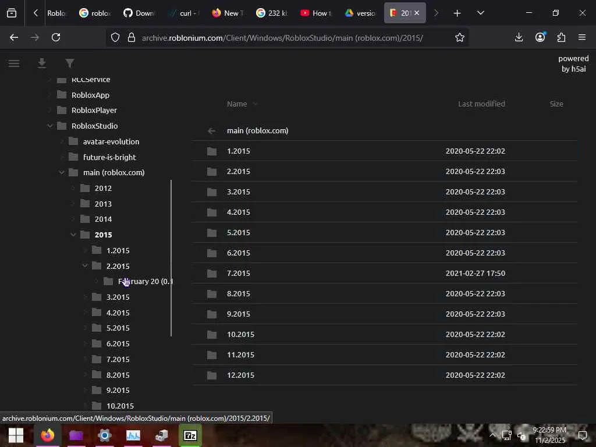This screenshot has height=447, width=596.
Task: Open 6.2015 in the sidebar tree
Action: (118, 343)
